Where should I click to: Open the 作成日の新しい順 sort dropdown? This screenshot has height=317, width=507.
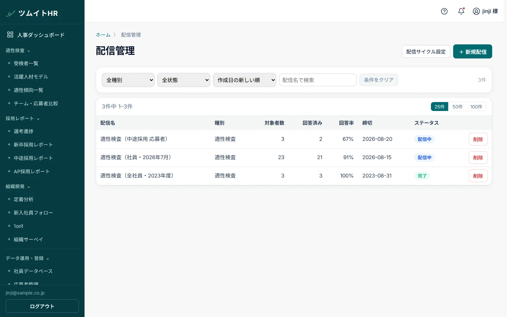point(245,80)
